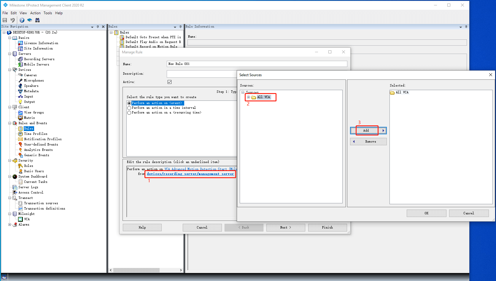Image resolution: width=496 pixels, height=281 pixels.
Task: Click the Matrix icon
Action: click(20, 118)
